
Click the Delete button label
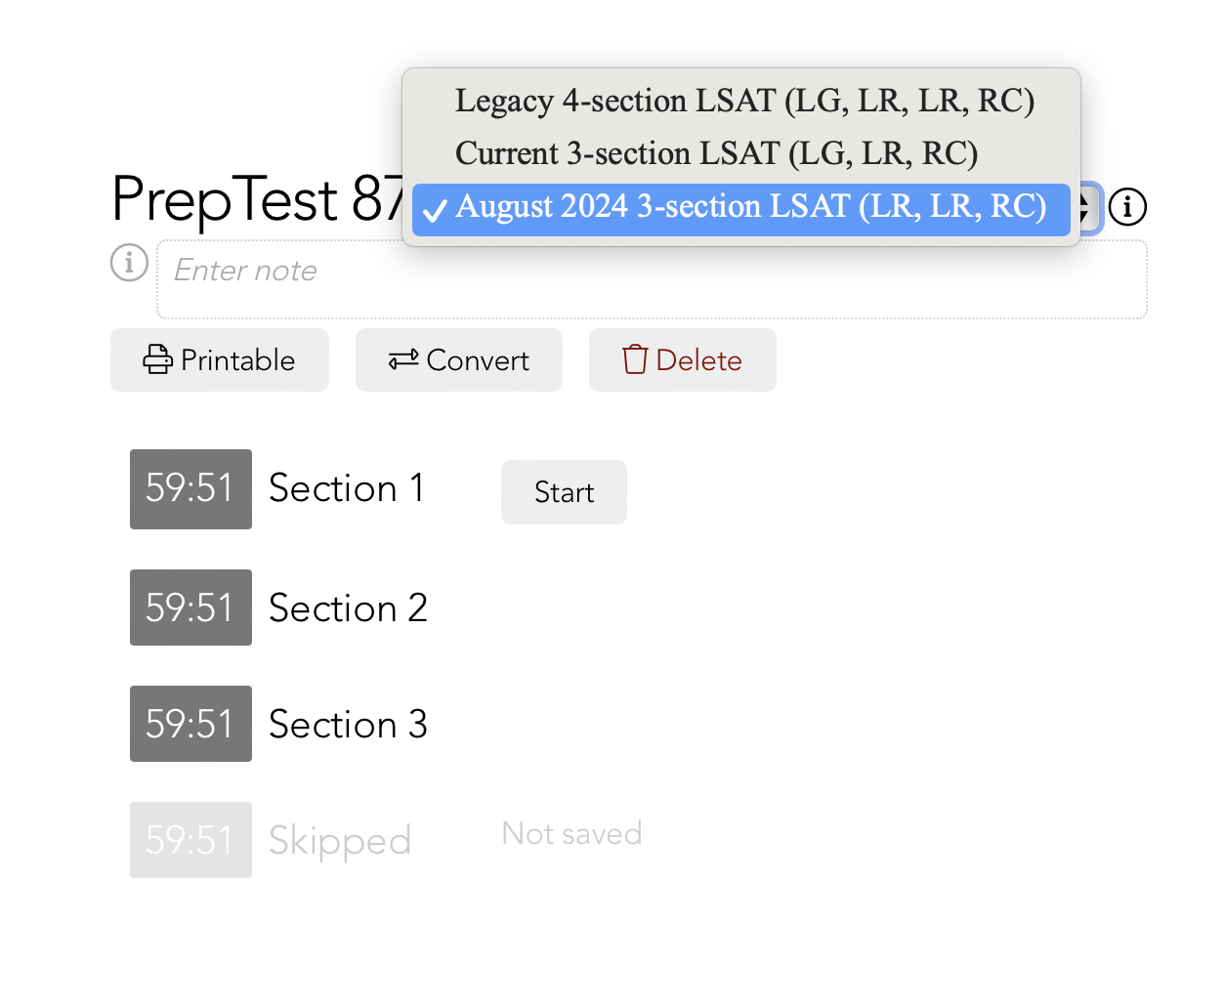[698, 360]
